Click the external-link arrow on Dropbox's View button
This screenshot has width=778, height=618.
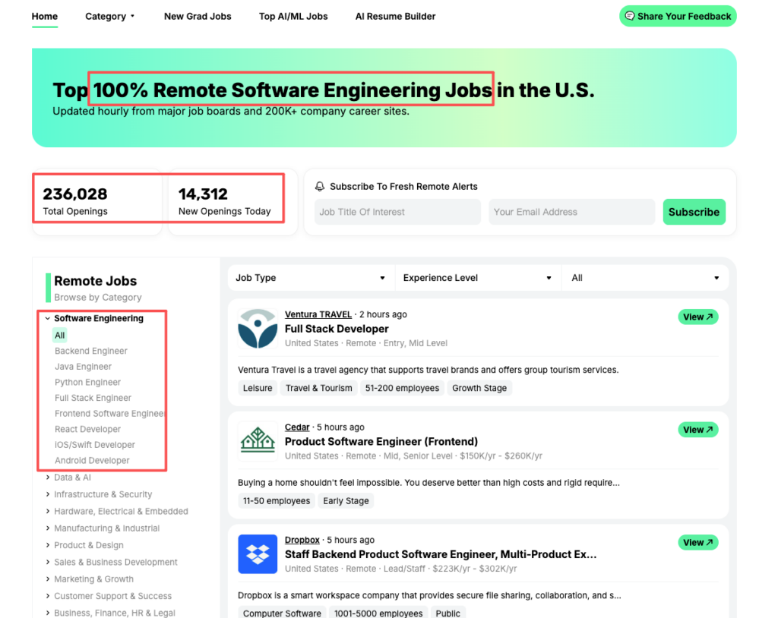click(x=709, y=542)
